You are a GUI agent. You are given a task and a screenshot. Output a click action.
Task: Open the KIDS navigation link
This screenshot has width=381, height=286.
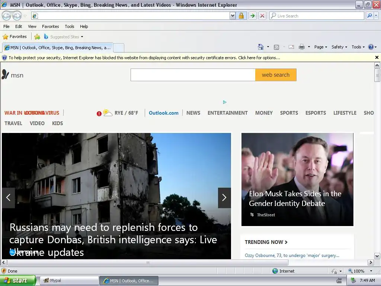click(58, 123)
